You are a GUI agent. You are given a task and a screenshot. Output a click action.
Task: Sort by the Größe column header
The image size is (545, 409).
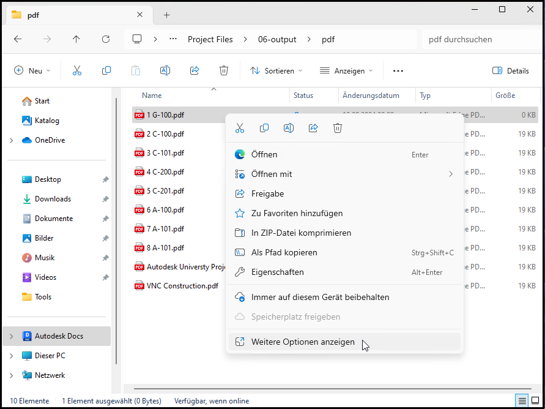505,96
